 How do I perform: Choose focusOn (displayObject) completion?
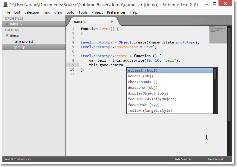pos(170,99)
